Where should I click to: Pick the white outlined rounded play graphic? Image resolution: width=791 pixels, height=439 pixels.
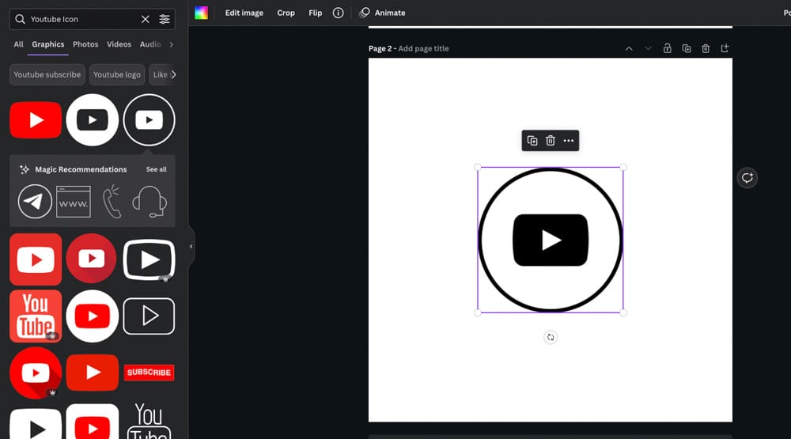click(149, 259)
